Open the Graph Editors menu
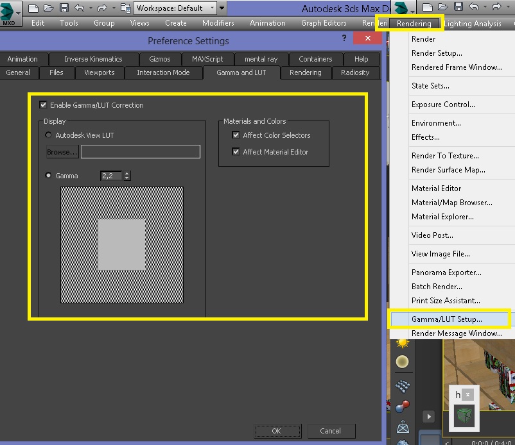 (324, 23)
